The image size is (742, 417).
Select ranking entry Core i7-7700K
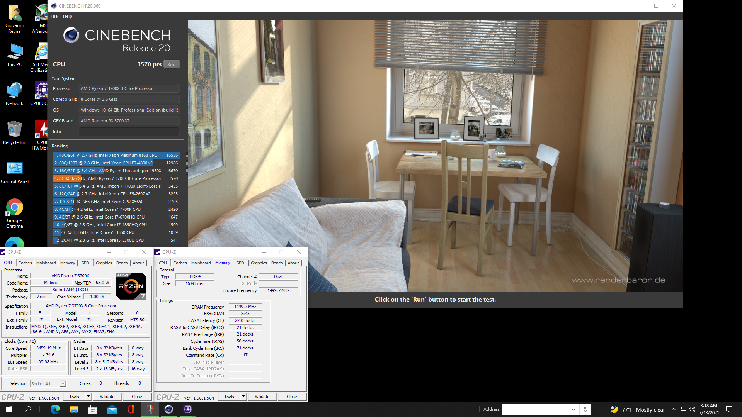click(x=116, y=209)
